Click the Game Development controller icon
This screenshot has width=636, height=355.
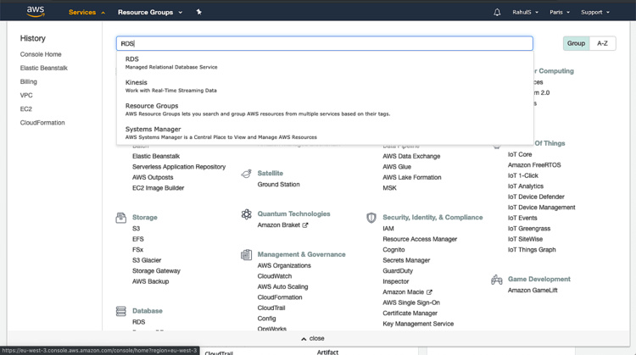[x=497, y=280]
